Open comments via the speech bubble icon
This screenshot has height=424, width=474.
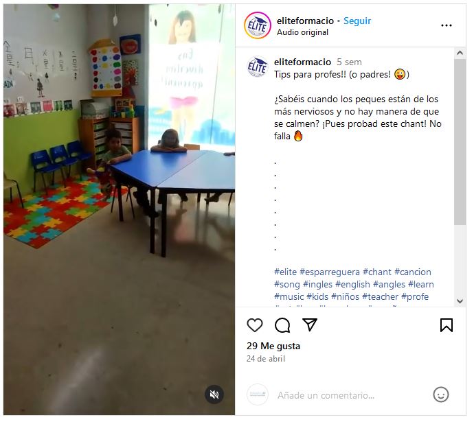click(282, 325)
